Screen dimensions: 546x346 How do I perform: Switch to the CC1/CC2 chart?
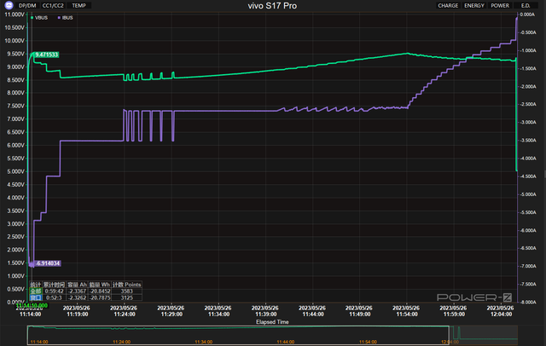pos(53,6)
